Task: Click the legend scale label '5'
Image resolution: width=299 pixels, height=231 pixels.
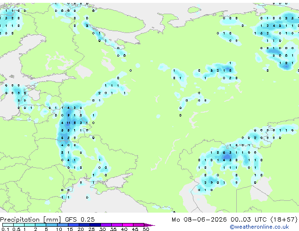Action: (46, 229)
